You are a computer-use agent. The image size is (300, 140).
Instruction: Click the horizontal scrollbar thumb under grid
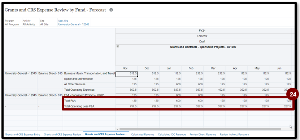point(200,129)
